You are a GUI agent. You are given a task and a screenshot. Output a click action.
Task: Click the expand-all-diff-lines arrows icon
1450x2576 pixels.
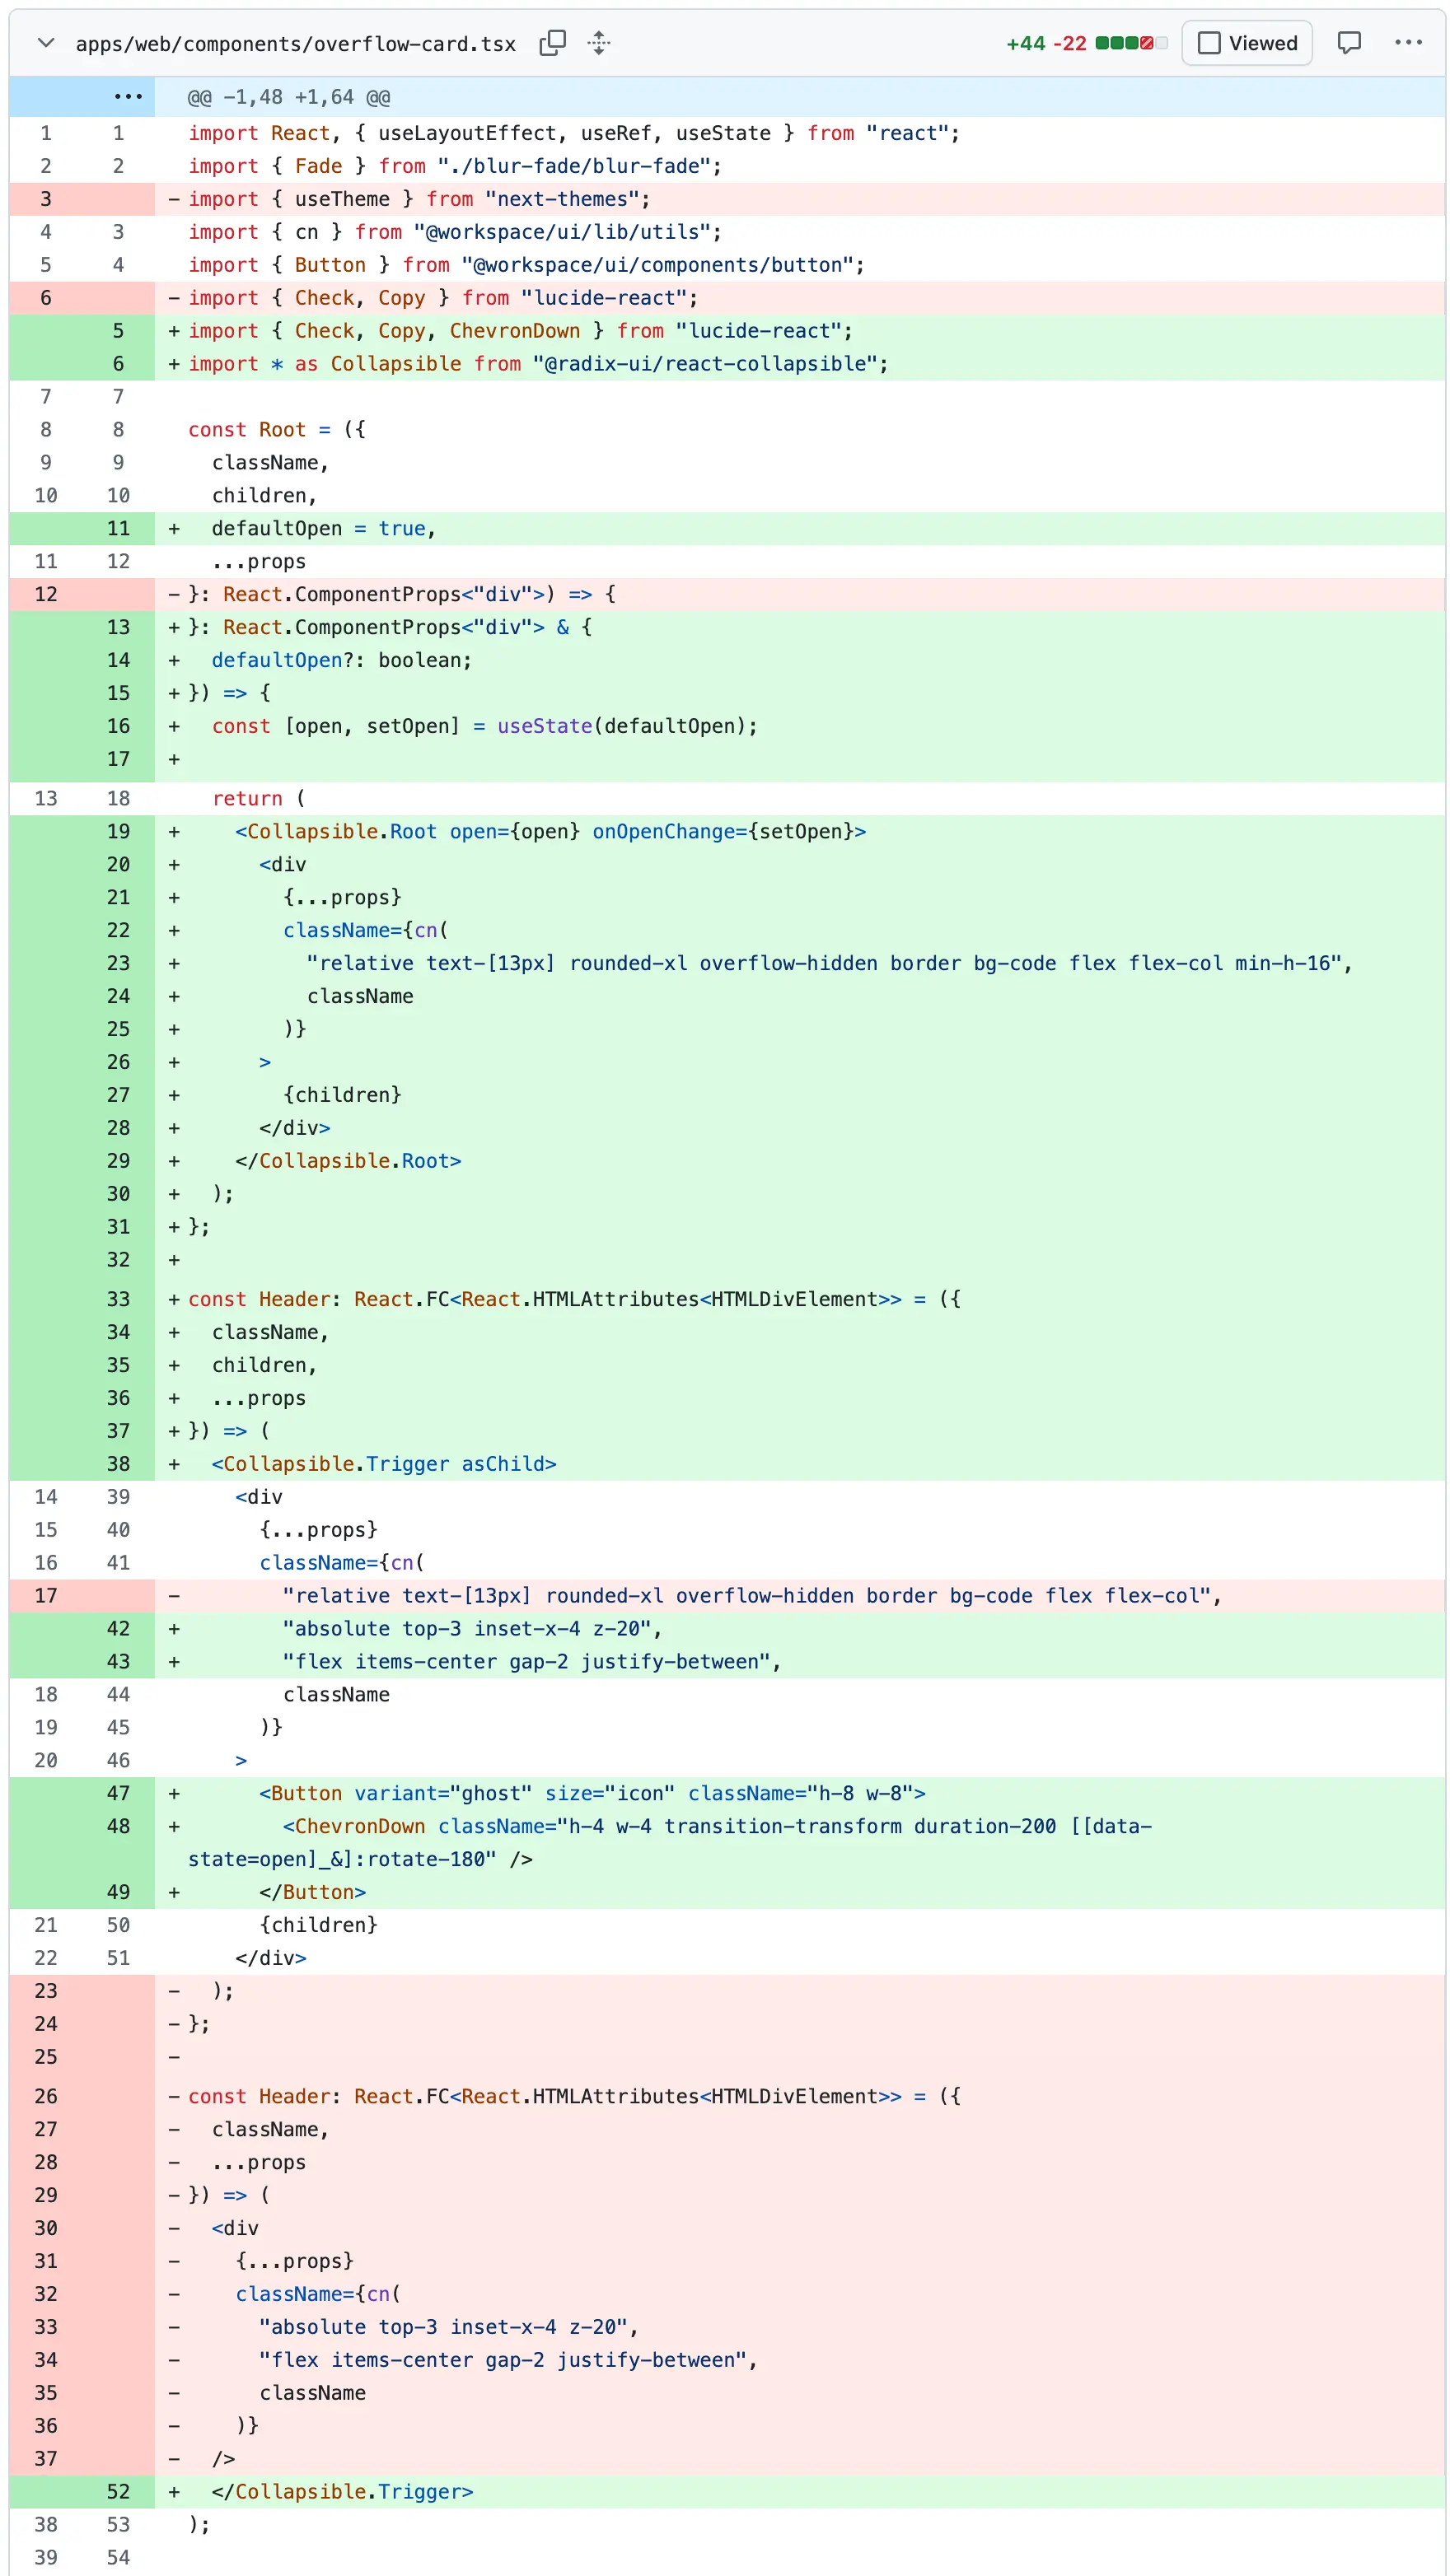[598, 43]
